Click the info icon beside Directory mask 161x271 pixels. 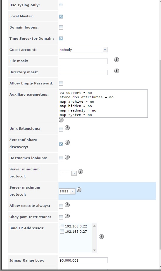point(116,71)
